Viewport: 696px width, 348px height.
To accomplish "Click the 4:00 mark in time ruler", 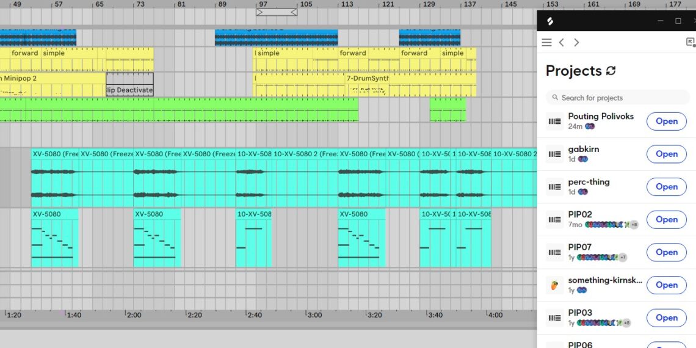I will pyautogui.click(x=495, y=314).
